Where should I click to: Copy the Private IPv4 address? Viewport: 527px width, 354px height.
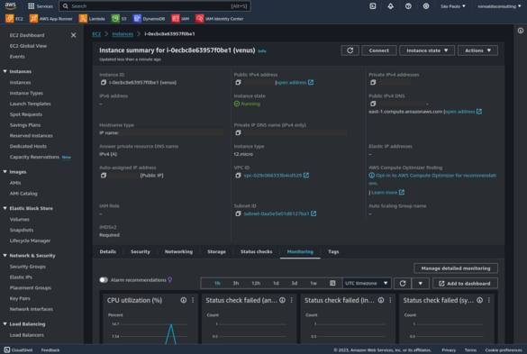point(373,82)
